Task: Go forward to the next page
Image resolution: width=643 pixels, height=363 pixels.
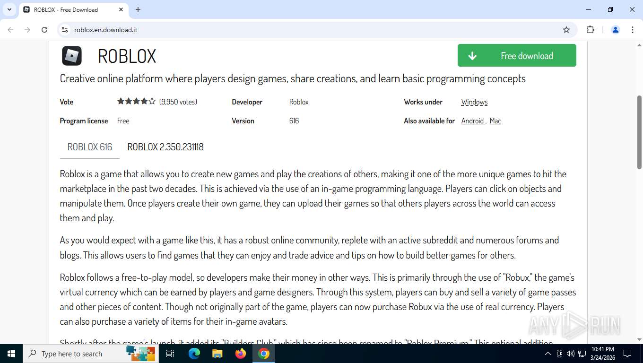Action: (27, 30)
